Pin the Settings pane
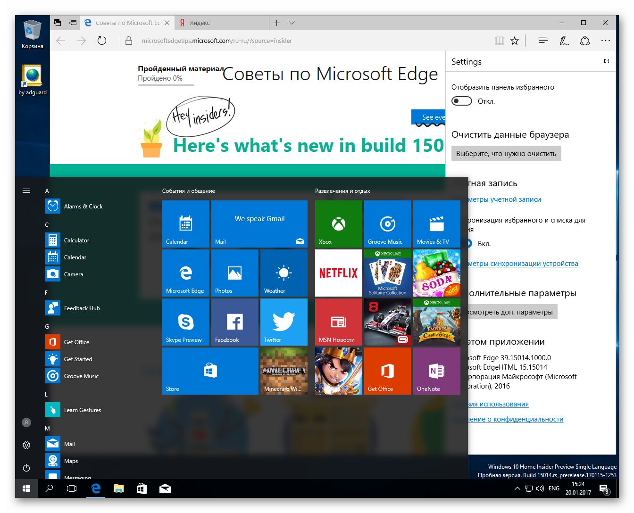 click(x=606, y=61)
